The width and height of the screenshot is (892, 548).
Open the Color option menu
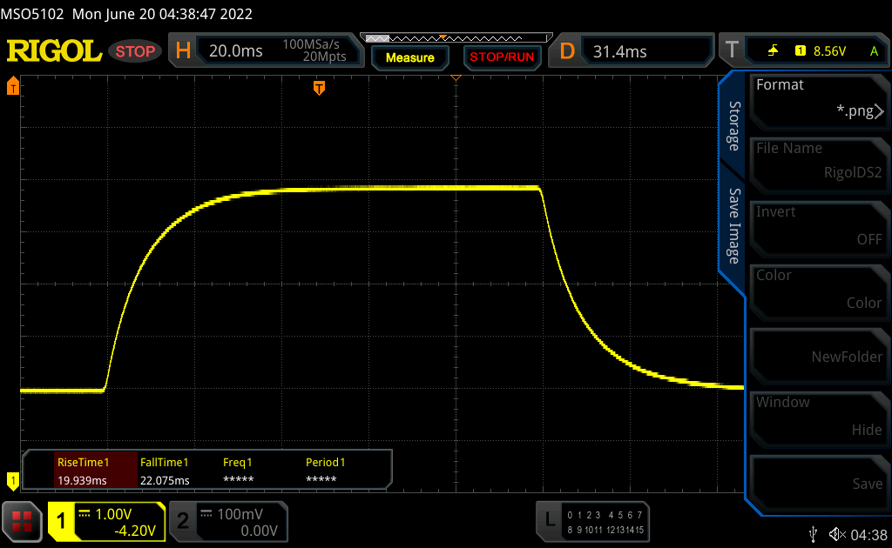pyautogui.click(x=819, y=289)
